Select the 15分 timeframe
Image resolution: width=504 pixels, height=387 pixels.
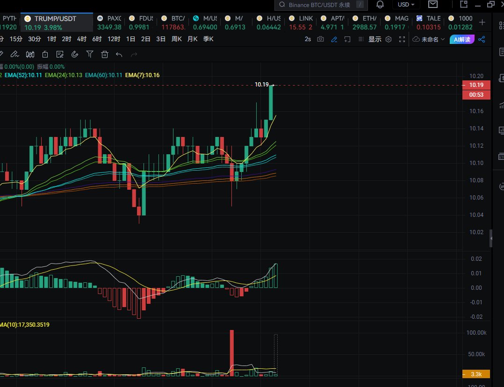point(16,39)
